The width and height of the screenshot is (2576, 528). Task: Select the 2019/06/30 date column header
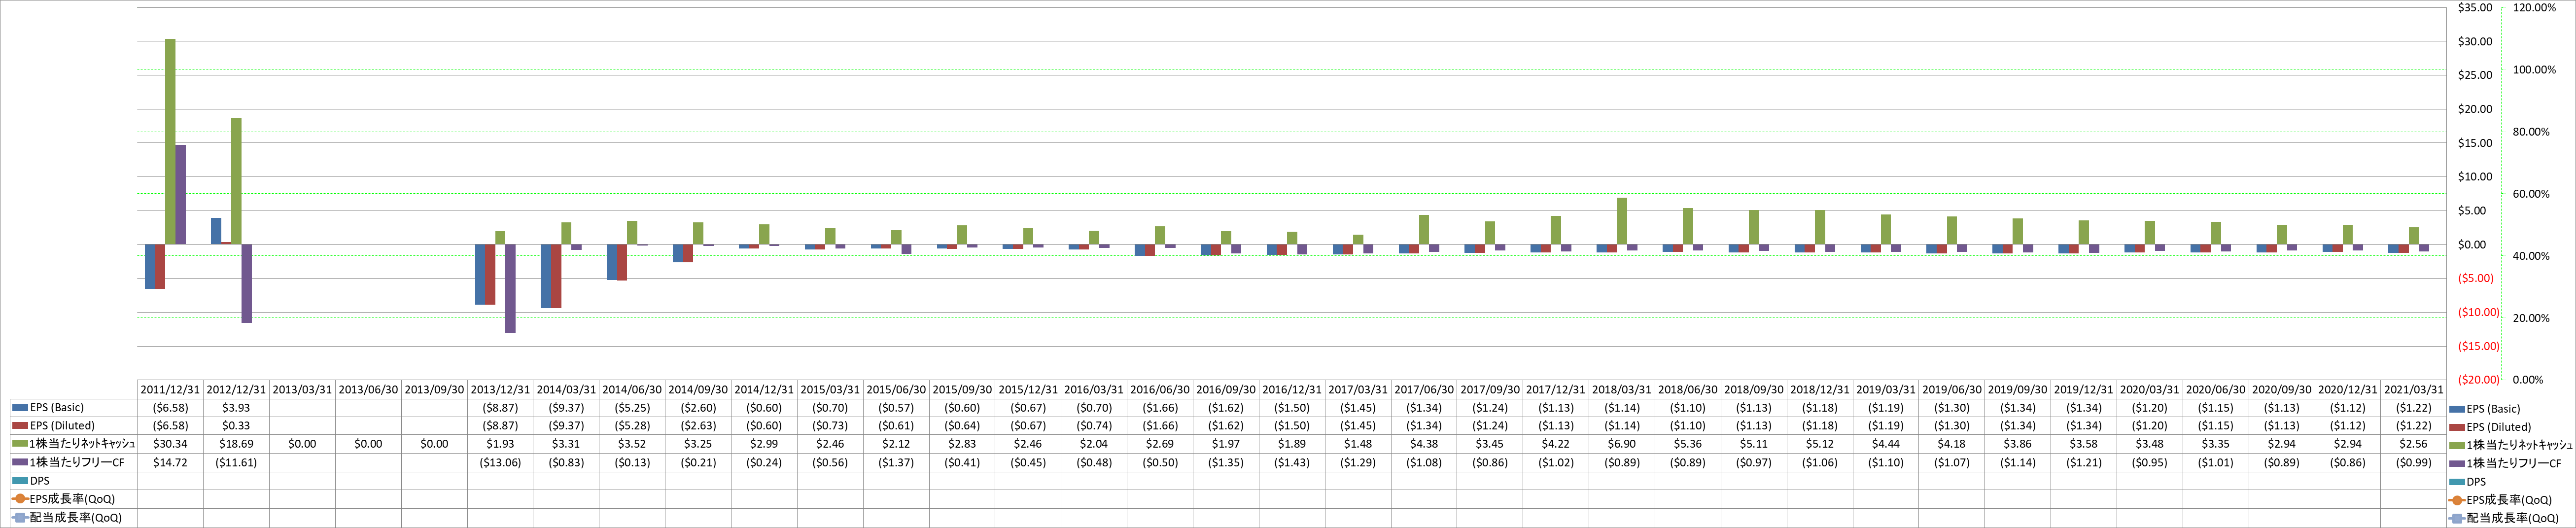click(1952, 390)
